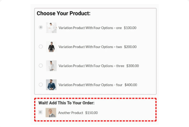Pick the radio button for option three
189x127 pixels.
(41, 65)
